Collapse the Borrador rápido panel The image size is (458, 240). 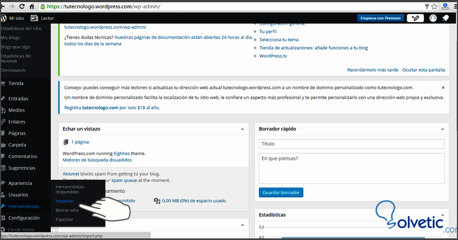click(442, 129)
